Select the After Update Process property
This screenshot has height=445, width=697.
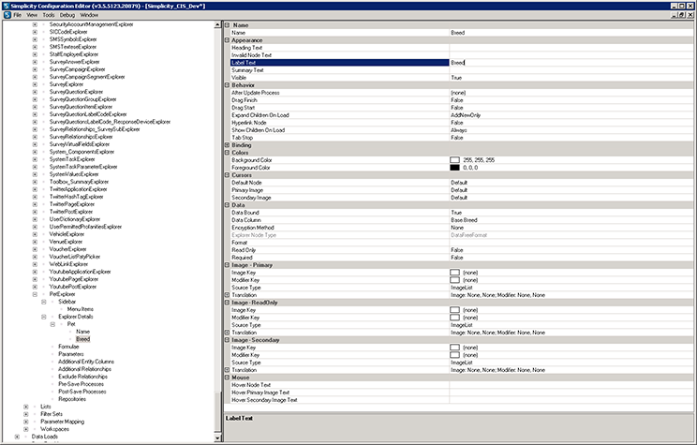(462, 93)
